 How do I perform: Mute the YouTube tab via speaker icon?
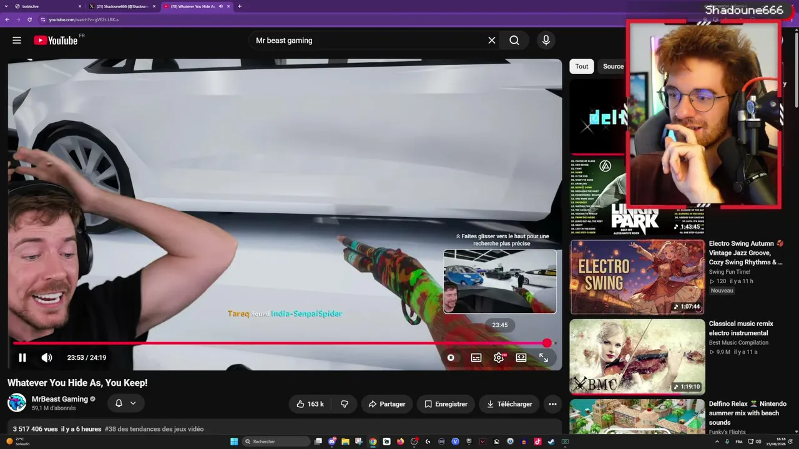coord(221,6)
